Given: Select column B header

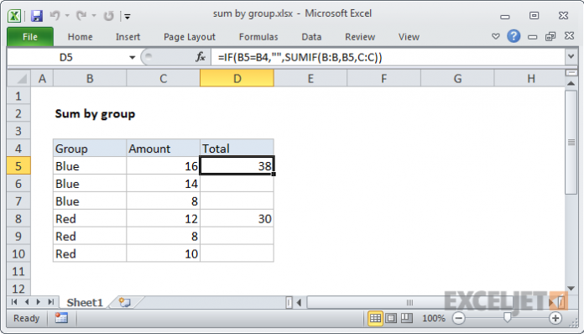Looking at the screenshot, I should click(x=90, y=79).
